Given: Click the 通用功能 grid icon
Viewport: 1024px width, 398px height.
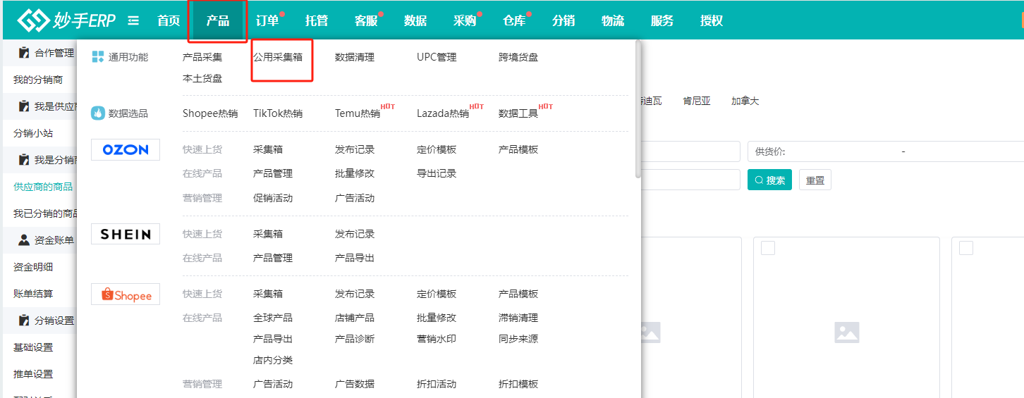Looking at the screenshot, I should (98, 57).
